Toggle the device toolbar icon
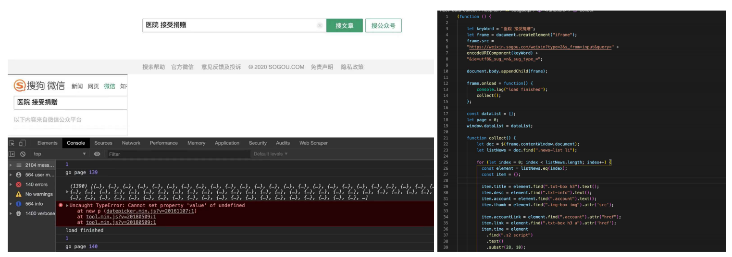732x257 pixels. pyautogui.click(x=22, y=143)
